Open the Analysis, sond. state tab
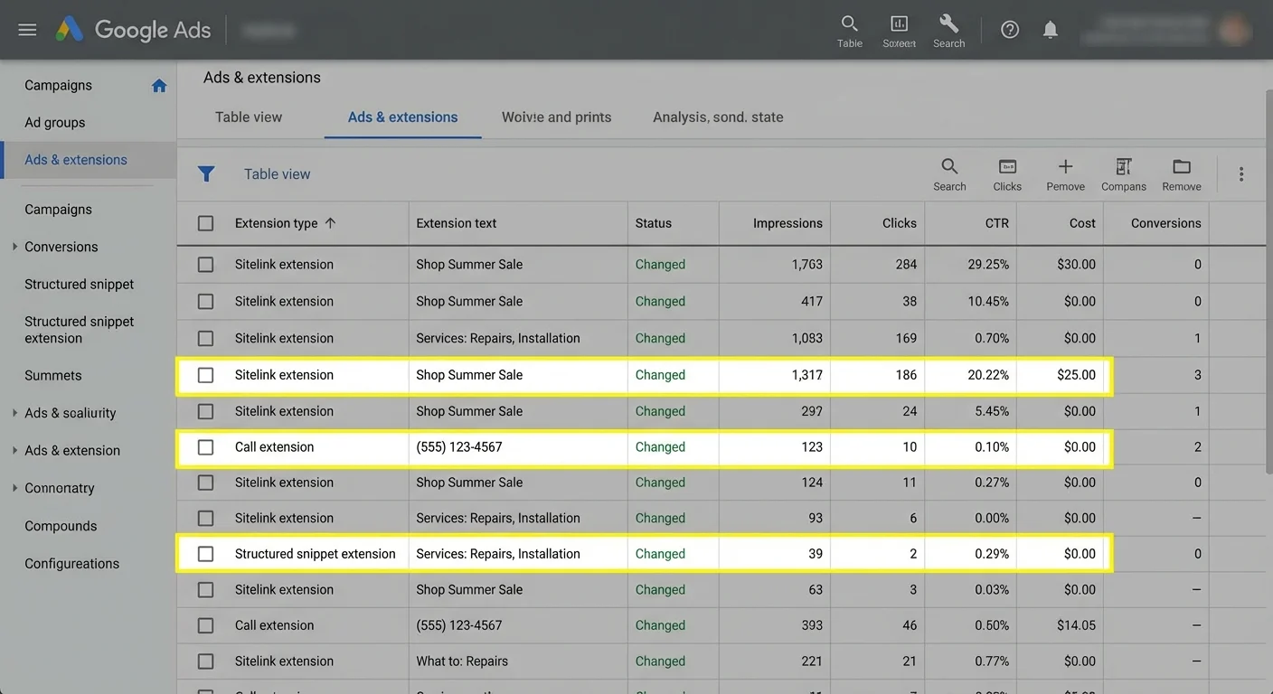Image resolution: width=1273 pixels, height=694 pixels. (x=718, y=117)
